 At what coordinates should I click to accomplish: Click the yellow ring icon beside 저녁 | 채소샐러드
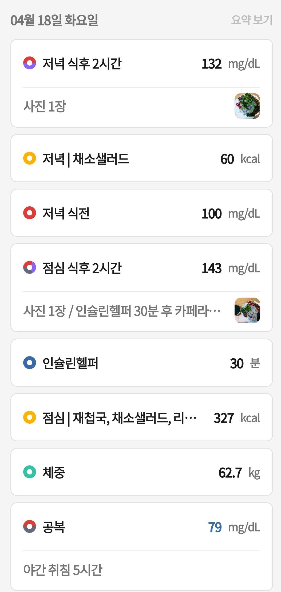[x=30, y=158]
